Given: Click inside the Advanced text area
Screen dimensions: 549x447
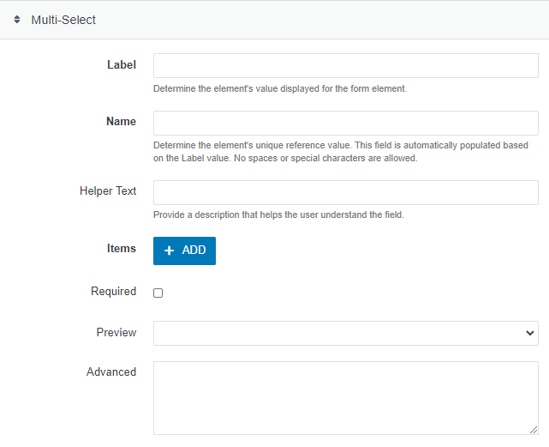Looking at the screenshot, I should click(x=345, y=397).
